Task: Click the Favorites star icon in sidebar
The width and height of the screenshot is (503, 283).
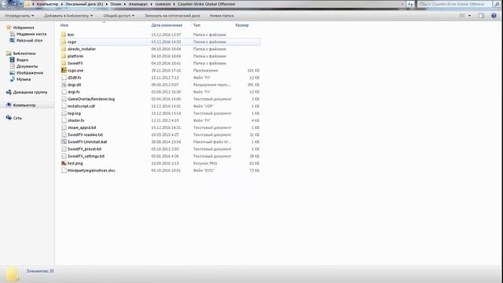Action: 9,28
